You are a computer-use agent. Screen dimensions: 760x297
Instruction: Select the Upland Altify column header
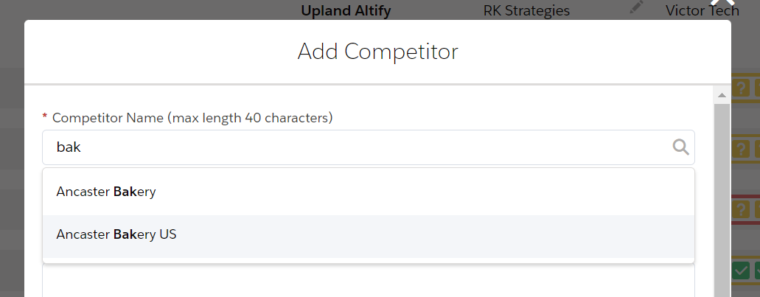click(x=346, y=10)
